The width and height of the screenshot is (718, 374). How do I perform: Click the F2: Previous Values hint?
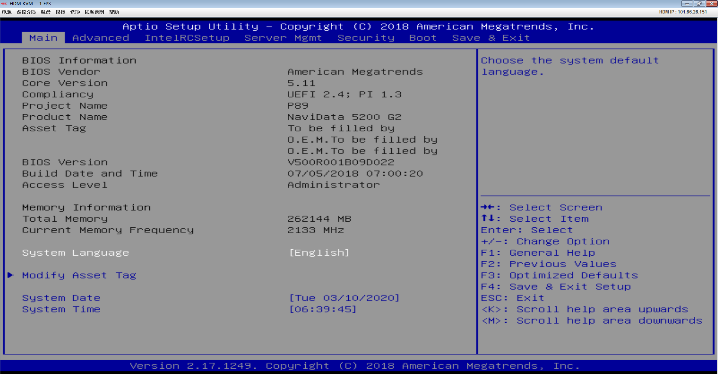coord(549,264)
